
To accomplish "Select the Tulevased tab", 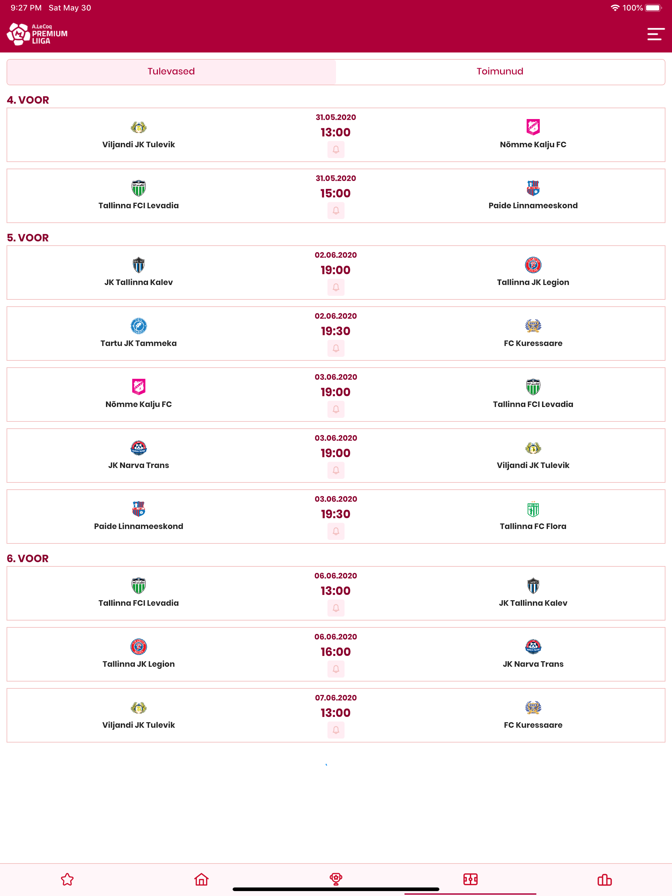I will (x=171, y=72).
